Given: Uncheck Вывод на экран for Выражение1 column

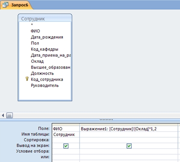Looking at the screenshot, I should 129,146.
